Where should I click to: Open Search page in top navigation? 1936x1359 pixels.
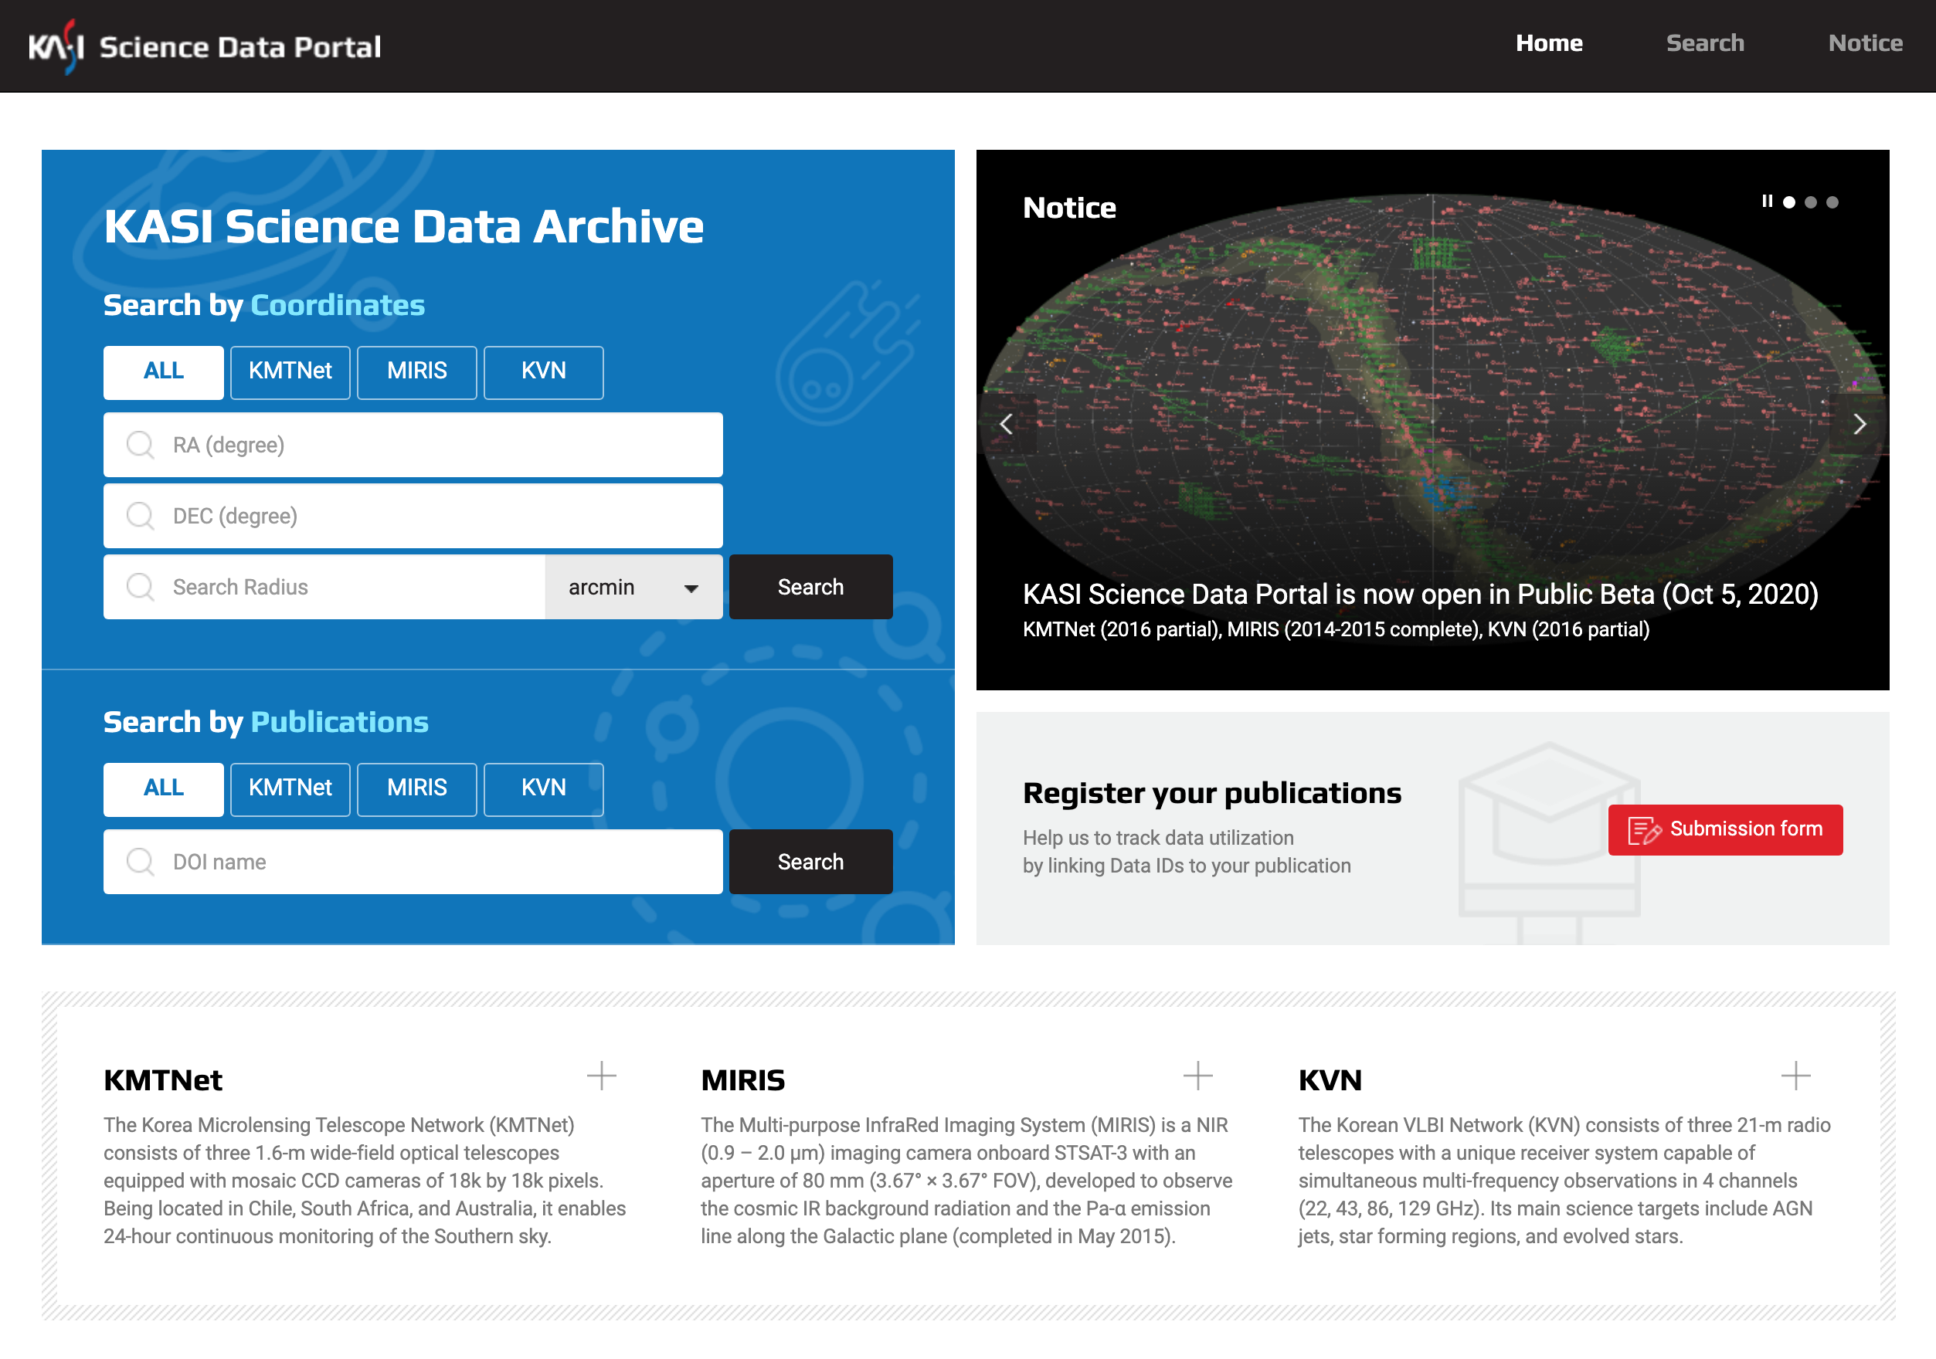click(1704, 43)
